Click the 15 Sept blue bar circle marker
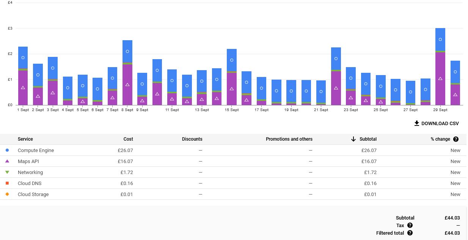468x240 pixels. (232, 60)
